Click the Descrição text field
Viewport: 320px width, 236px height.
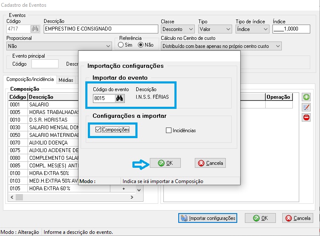101,29
